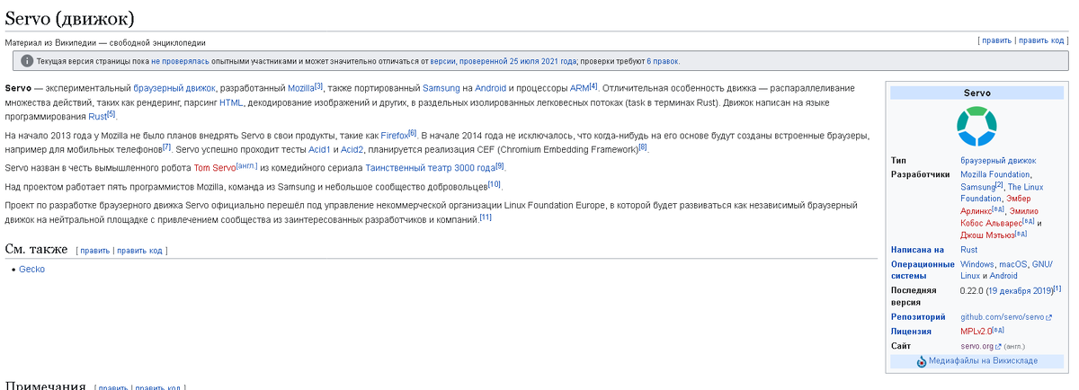Click footnote [11] after 'компаний'
The width and height of the screenshot is (1079, 390).
click(486, 217)
